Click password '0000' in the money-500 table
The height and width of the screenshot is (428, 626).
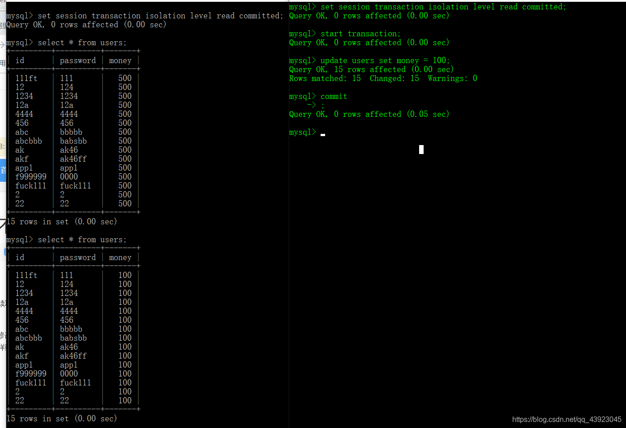pos(69,177)
